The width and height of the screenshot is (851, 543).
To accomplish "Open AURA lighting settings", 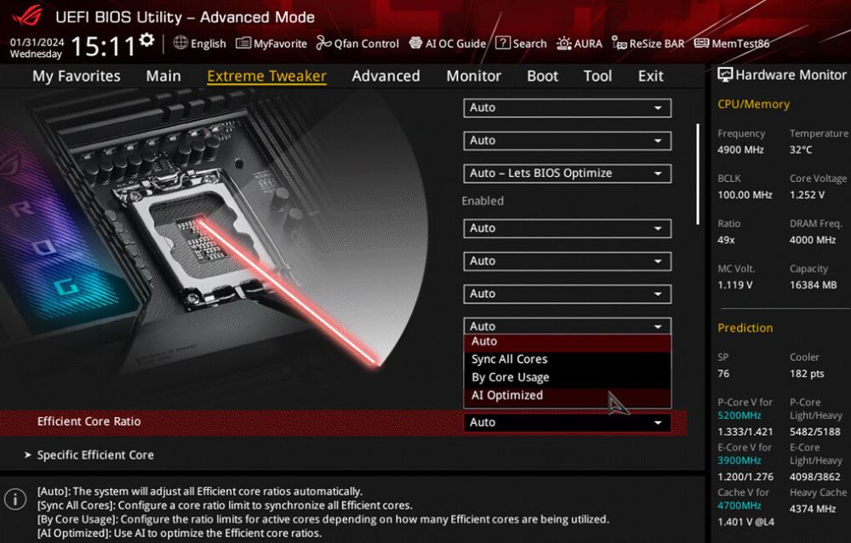I will coord(579,43).
